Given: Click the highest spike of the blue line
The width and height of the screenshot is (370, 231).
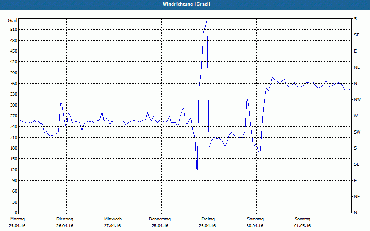Looking at the screenshot, I should pos(207,21).
